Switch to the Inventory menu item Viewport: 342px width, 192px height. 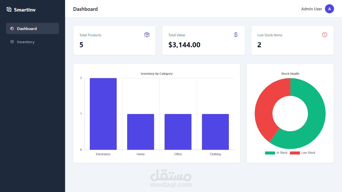tap(26, 42)
